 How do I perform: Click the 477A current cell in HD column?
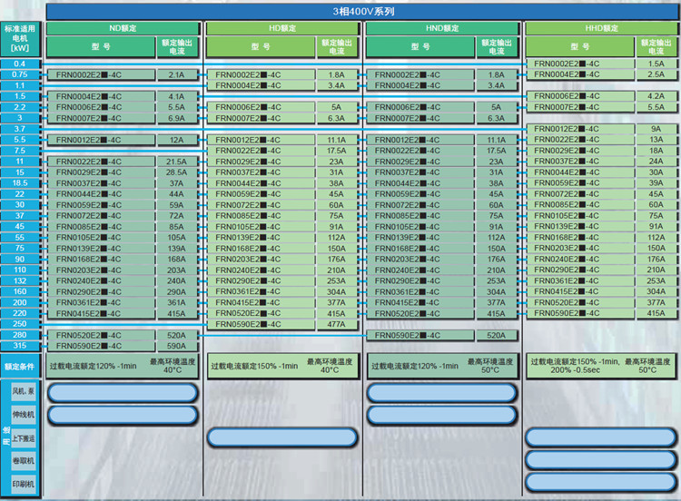[337, 324]
